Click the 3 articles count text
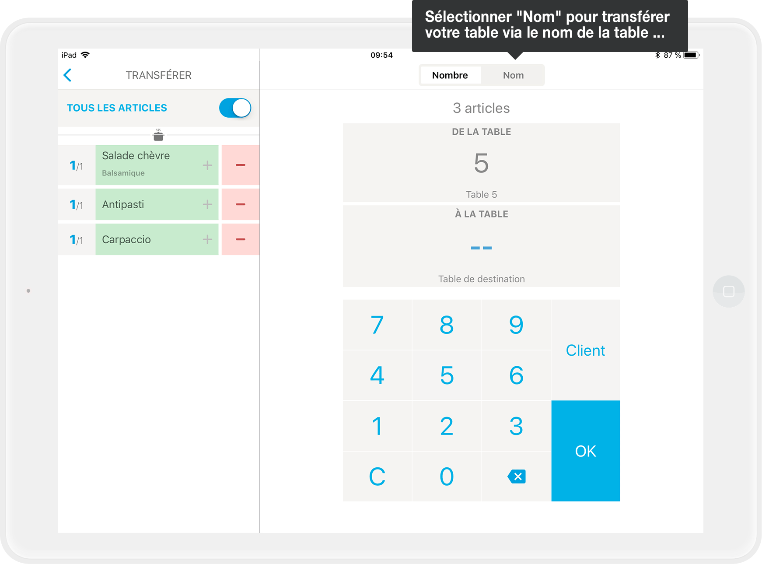The image size is (762, 564). 482,108
